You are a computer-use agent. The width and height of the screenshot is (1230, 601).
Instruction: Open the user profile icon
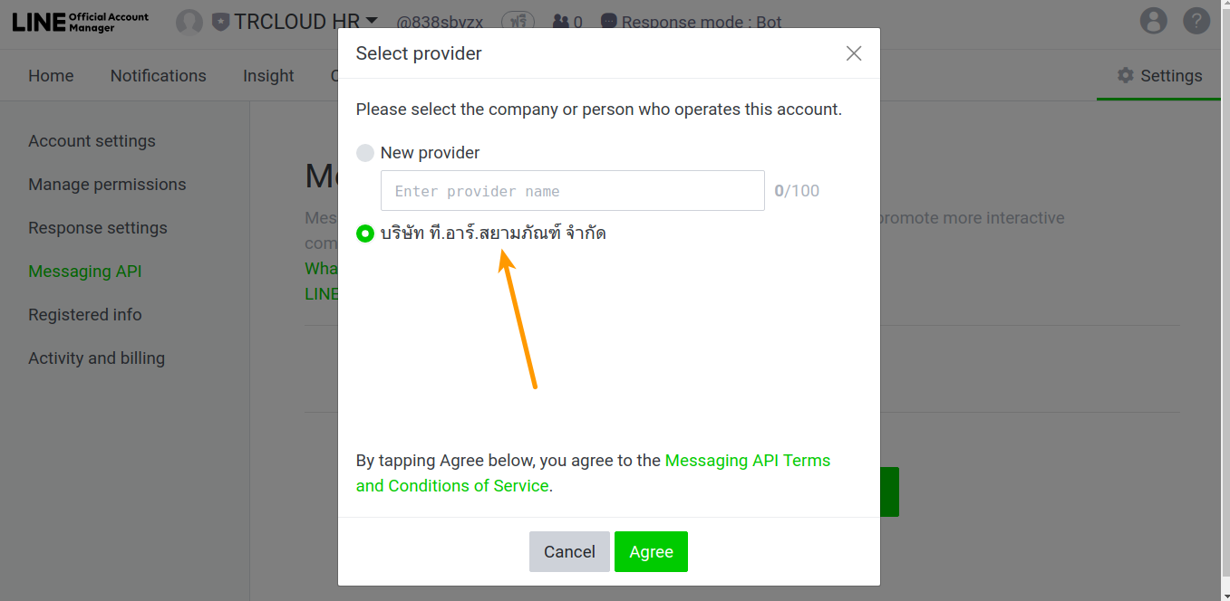tap(1153, 21)
